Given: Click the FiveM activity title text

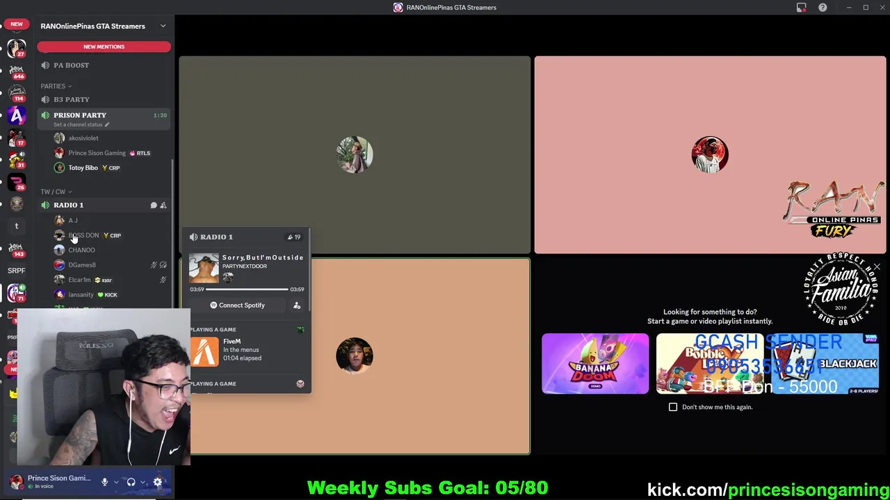Looking at the screenshot, I should (232, 342).
